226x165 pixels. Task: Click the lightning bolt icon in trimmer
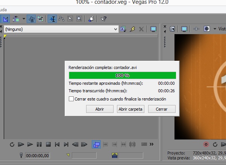pyautogui.click(x=132, y=29)
